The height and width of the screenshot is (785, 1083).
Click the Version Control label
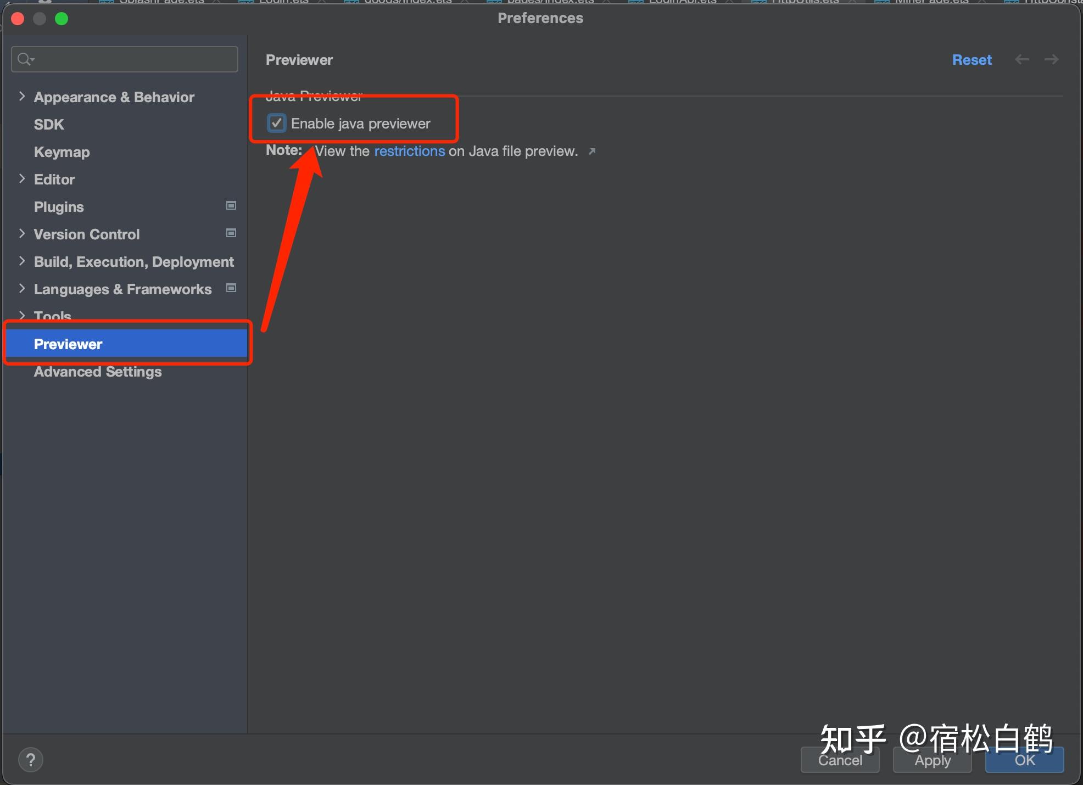(87, 234)
